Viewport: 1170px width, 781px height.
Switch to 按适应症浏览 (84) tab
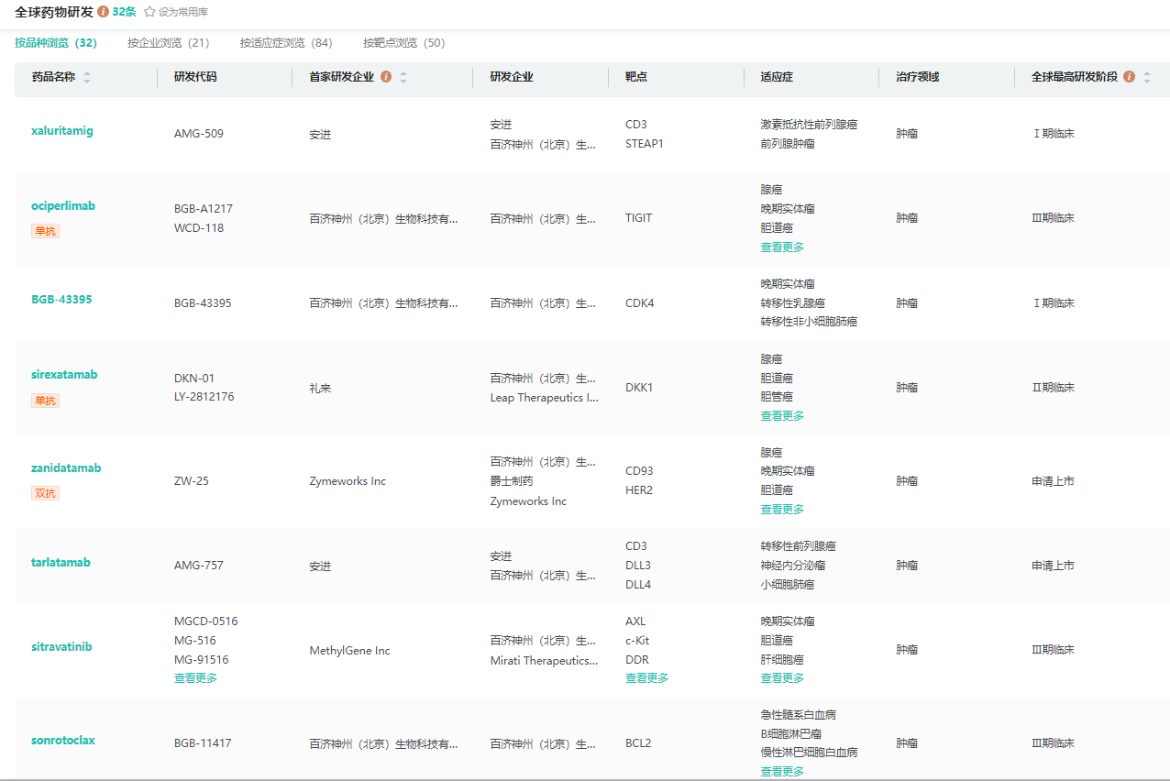(x=286, y=43)
